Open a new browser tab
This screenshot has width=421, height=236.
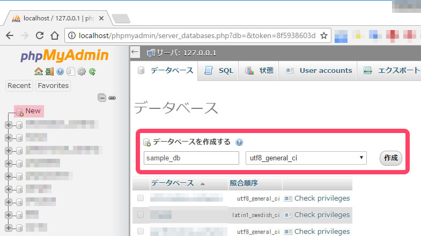click(x=121, y=19)
